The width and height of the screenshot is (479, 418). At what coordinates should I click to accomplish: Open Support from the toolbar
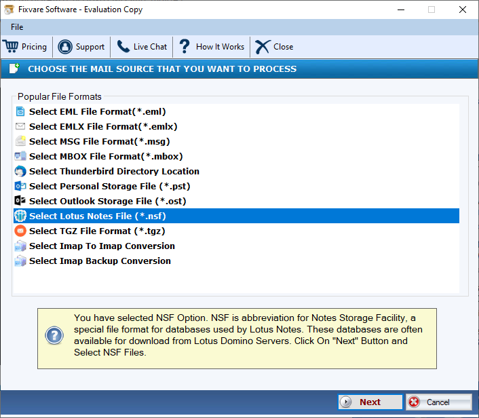pyautogui.click(x=81, y=47)
